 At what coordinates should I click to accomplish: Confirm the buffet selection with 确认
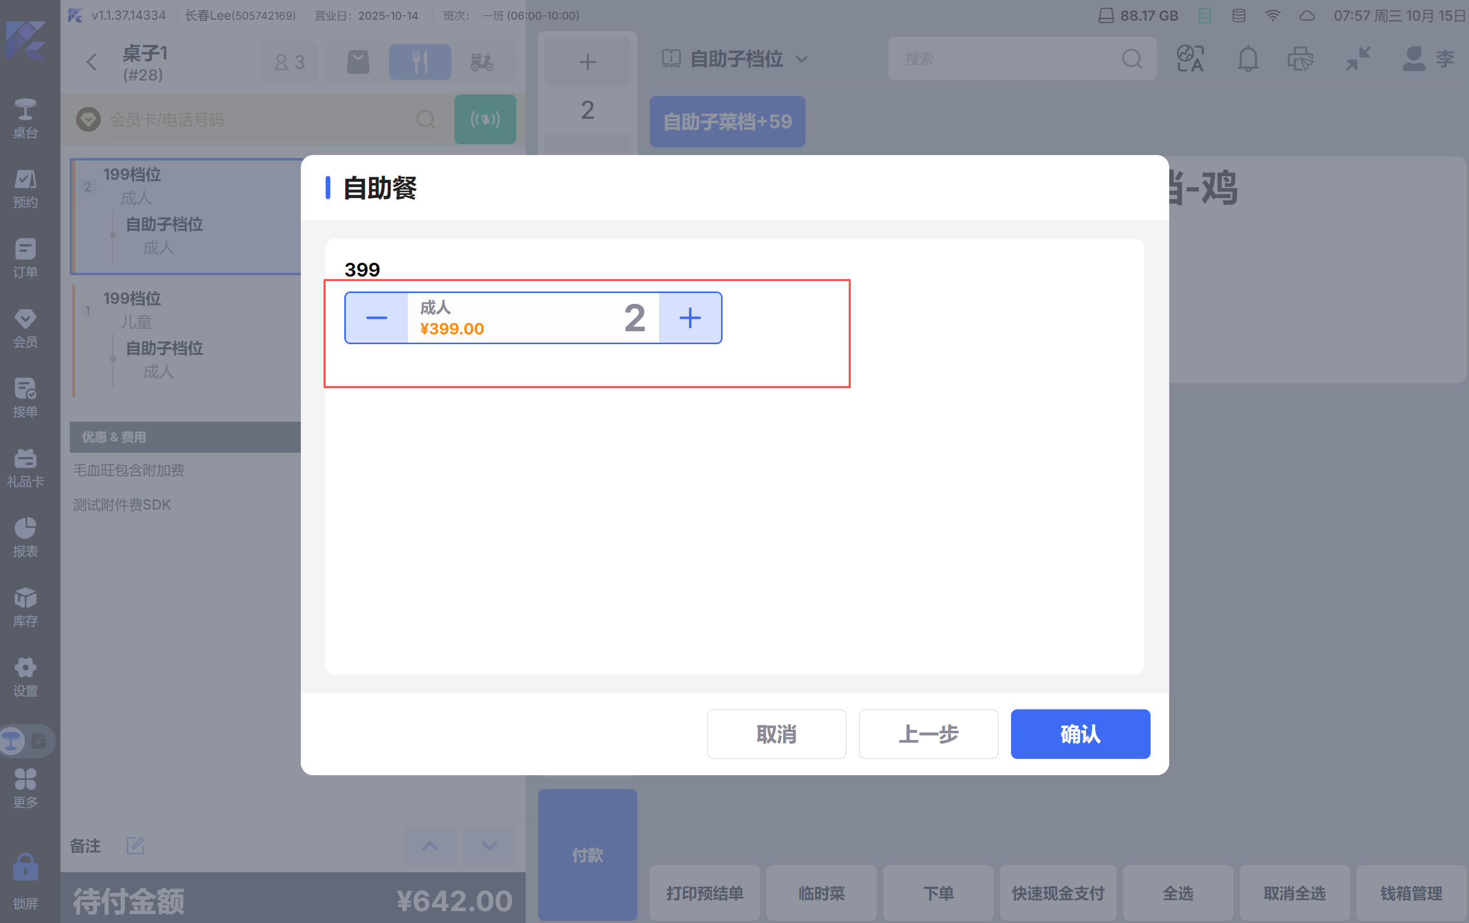pos(1080,734)
